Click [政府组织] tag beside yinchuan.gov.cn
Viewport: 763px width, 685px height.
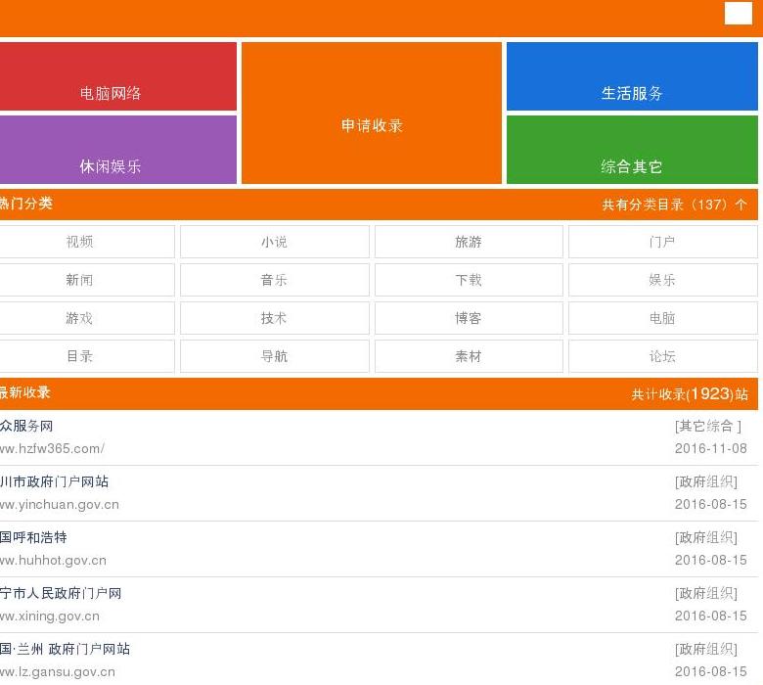(706, 482)
